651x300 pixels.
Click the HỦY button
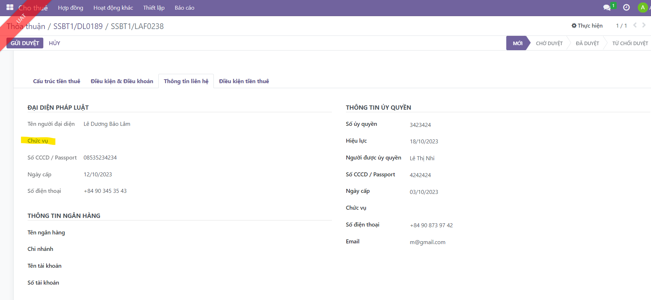[x=54, y=43]
